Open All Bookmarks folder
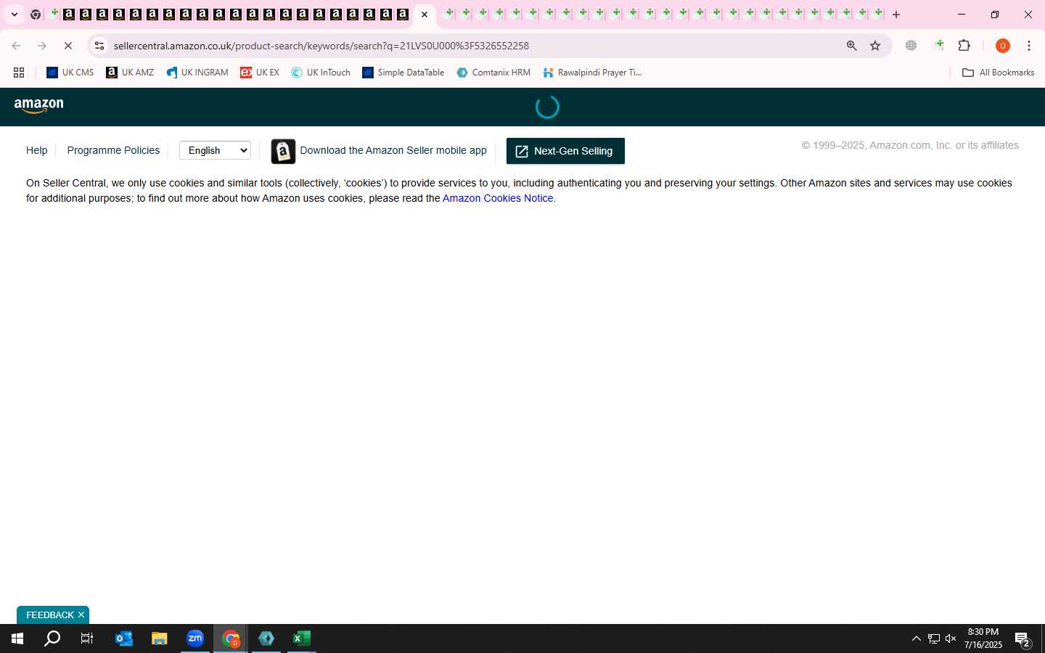Screen dimensions: 1045x653 click(998, 73)
